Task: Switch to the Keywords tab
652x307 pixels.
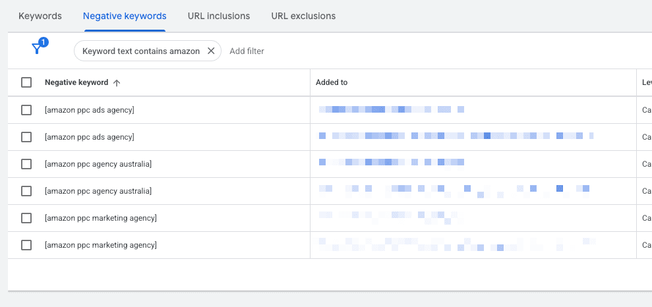Action: (x=40, y=16)
